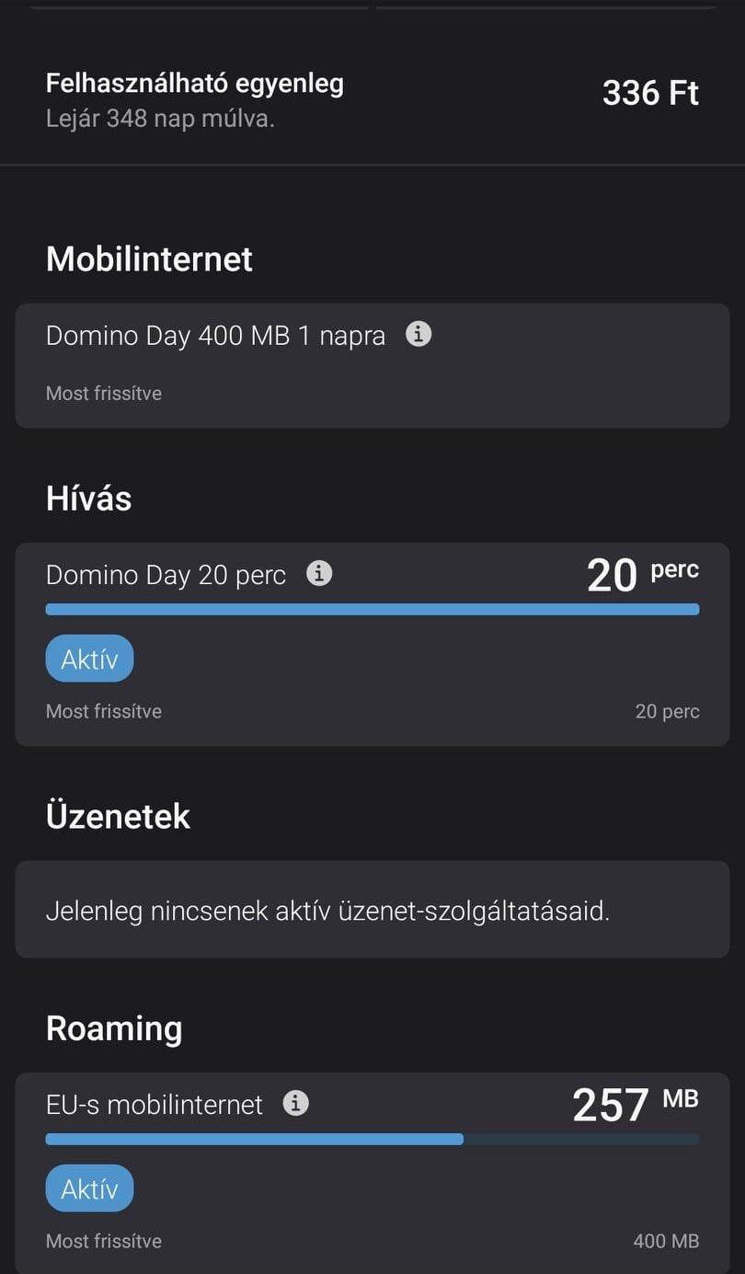The image size is (745, 1274).
Task: Select the Felhasználható egyenleg balance row
Action: [x=372, y=99]
